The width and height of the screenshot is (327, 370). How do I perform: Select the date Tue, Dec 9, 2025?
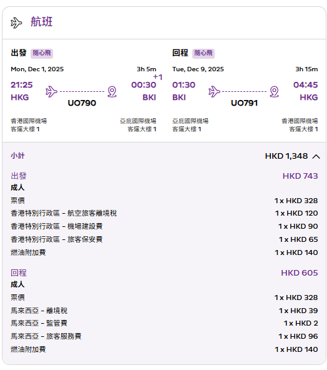198,69
